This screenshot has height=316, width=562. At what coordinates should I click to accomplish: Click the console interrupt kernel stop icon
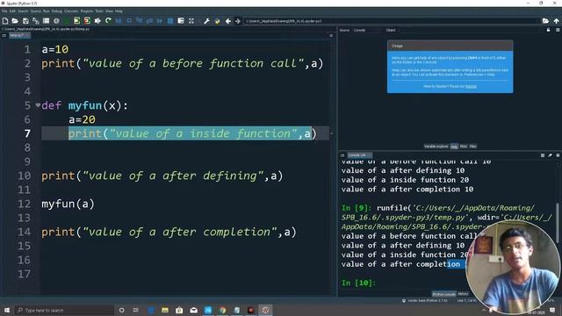click(543, 155)
